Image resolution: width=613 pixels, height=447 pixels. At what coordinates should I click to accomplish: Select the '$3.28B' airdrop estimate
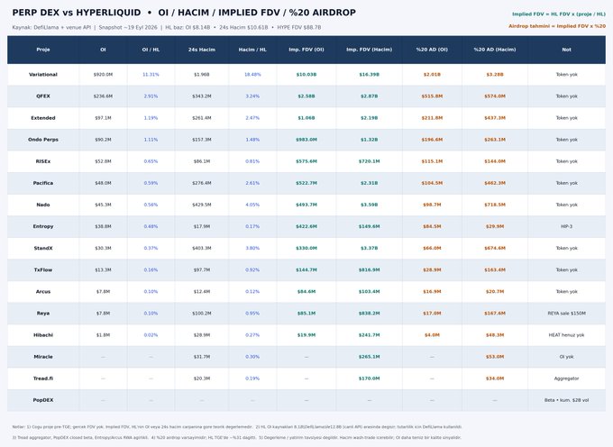[x=495, y=75]
